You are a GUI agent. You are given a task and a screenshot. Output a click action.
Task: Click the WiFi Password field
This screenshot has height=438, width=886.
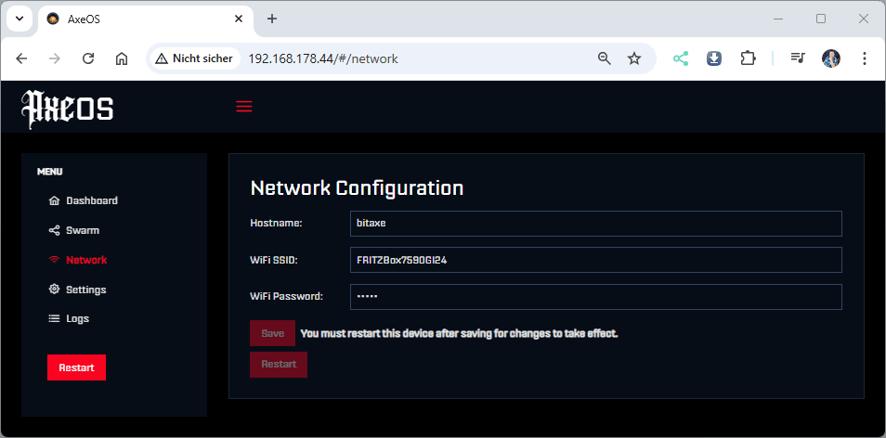click(595, 297)
